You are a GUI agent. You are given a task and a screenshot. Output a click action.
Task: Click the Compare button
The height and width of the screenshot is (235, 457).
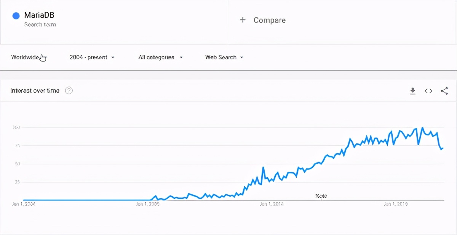click(x=262, y=20)
